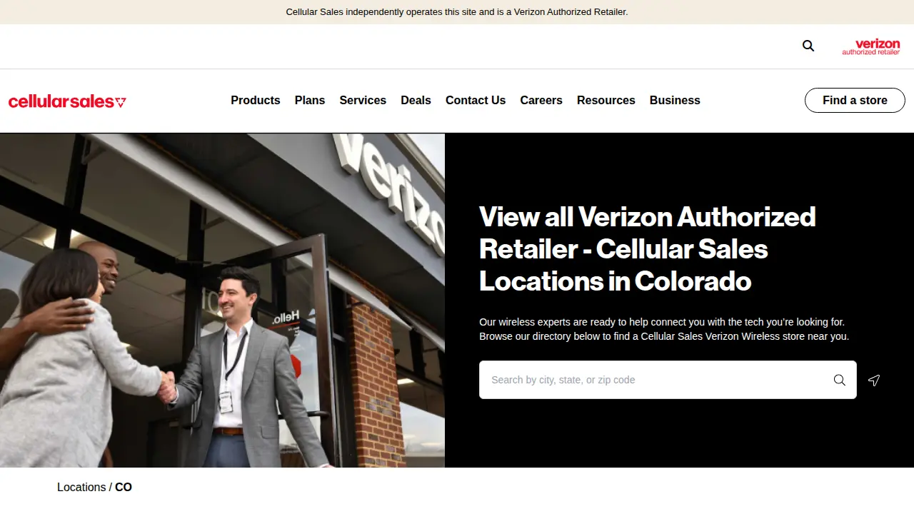This screenshot has height=514, width=914.
Task: Select Careers in navigation
Action: [x=541, y=101]
